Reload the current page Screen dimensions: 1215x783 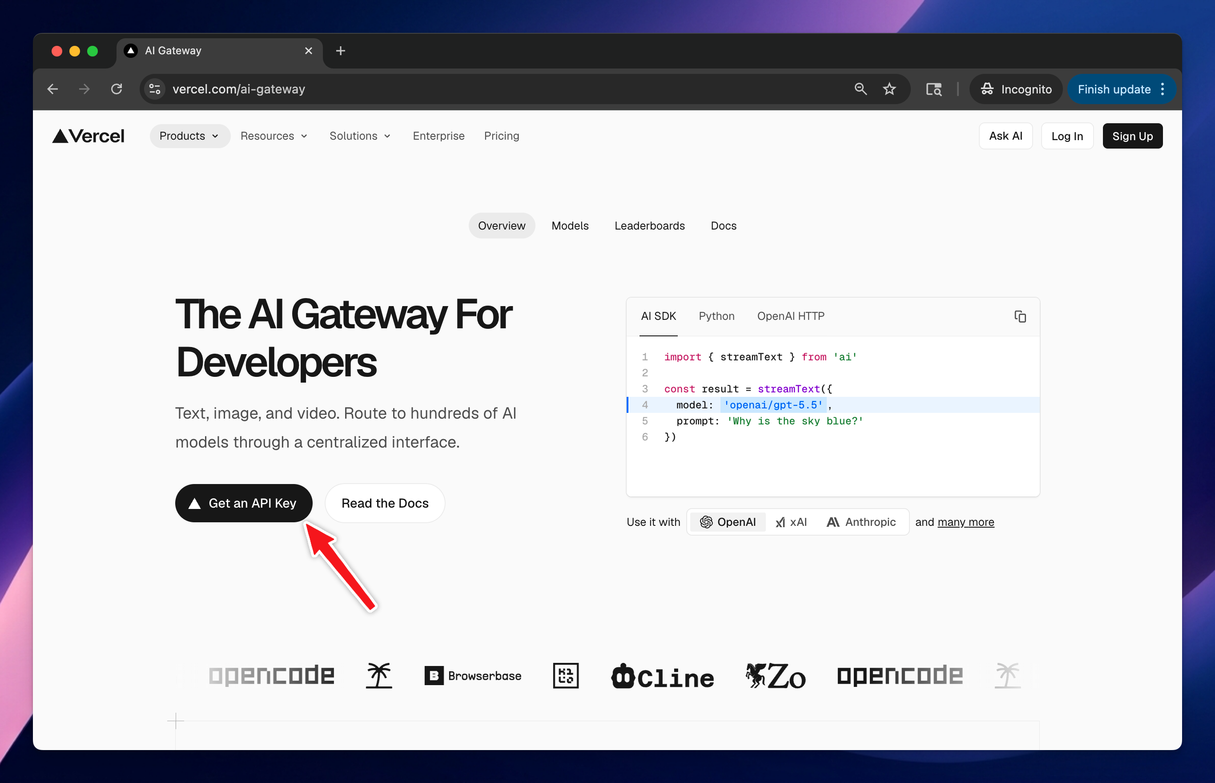click(x=117, y=89)
